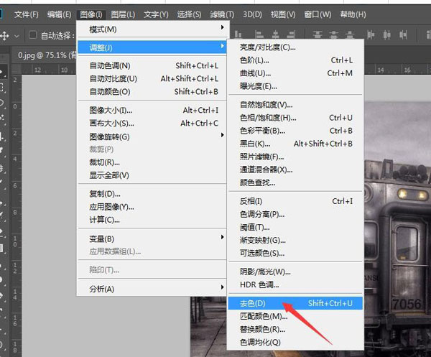Click the Distribute left edges icon
431x357 pixels.
371,34
